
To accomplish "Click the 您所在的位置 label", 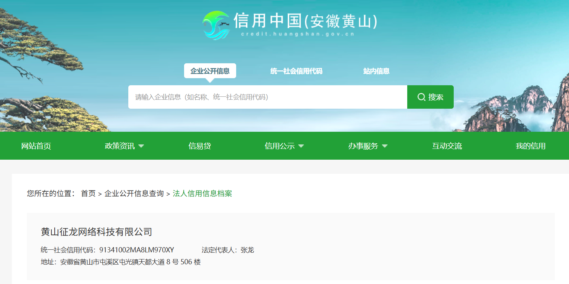I will click(51, 194).
